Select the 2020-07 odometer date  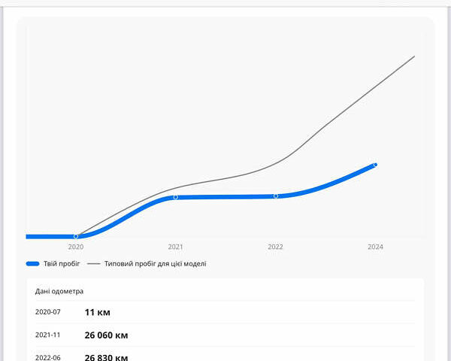point(48,312)
